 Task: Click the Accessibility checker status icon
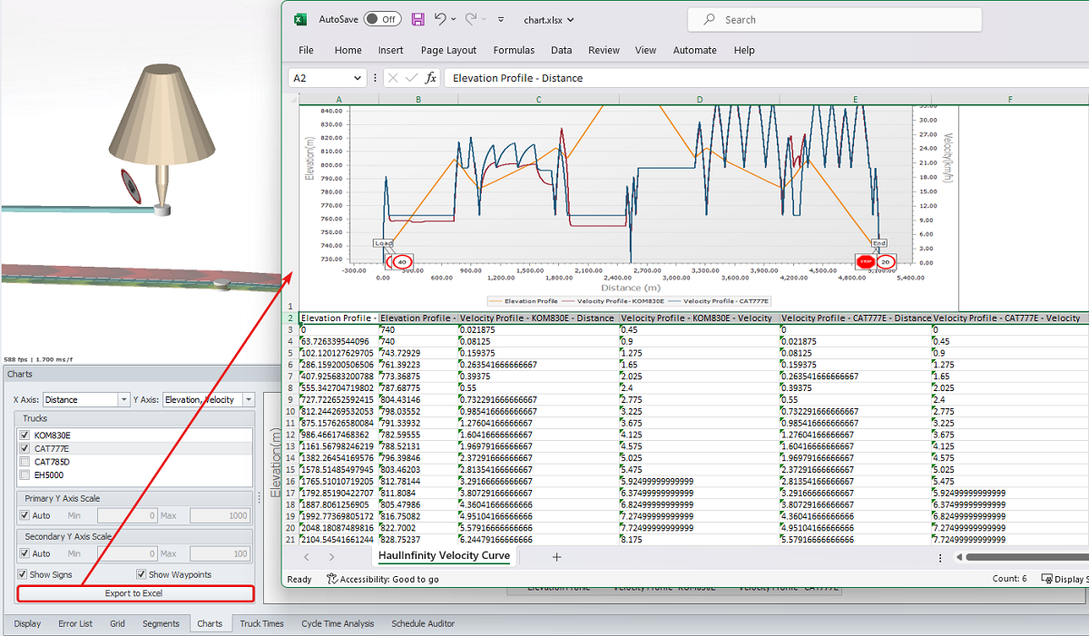point(333,579)
